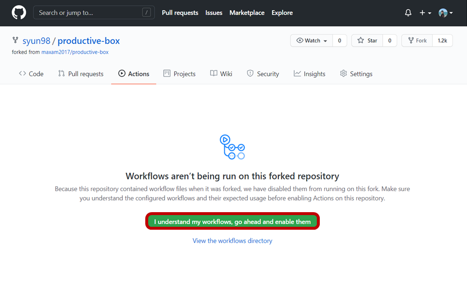Switch to the repository Pull requests tab
This screenshot has width=467, height=298.
pyautogui.click(x=81, y=74)
